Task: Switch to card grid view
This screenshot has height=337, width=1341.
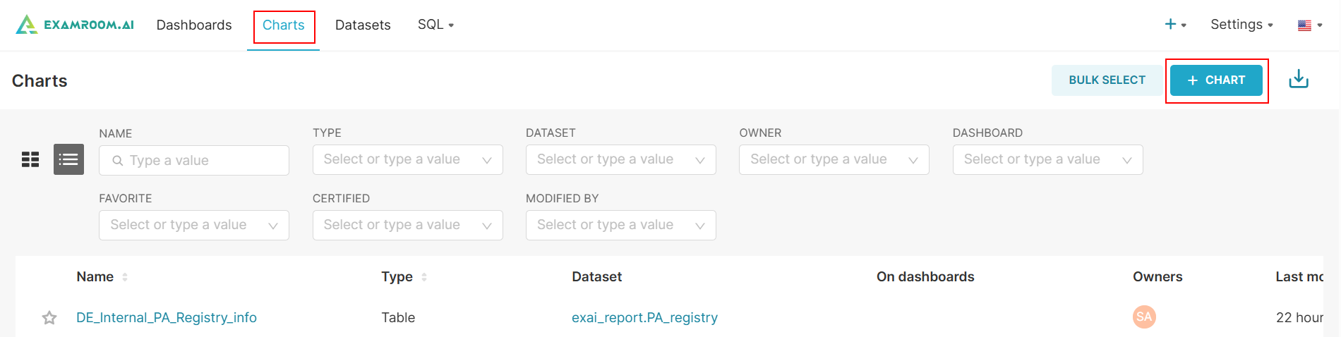Action: pyautogui.click(x=30, y=159)
